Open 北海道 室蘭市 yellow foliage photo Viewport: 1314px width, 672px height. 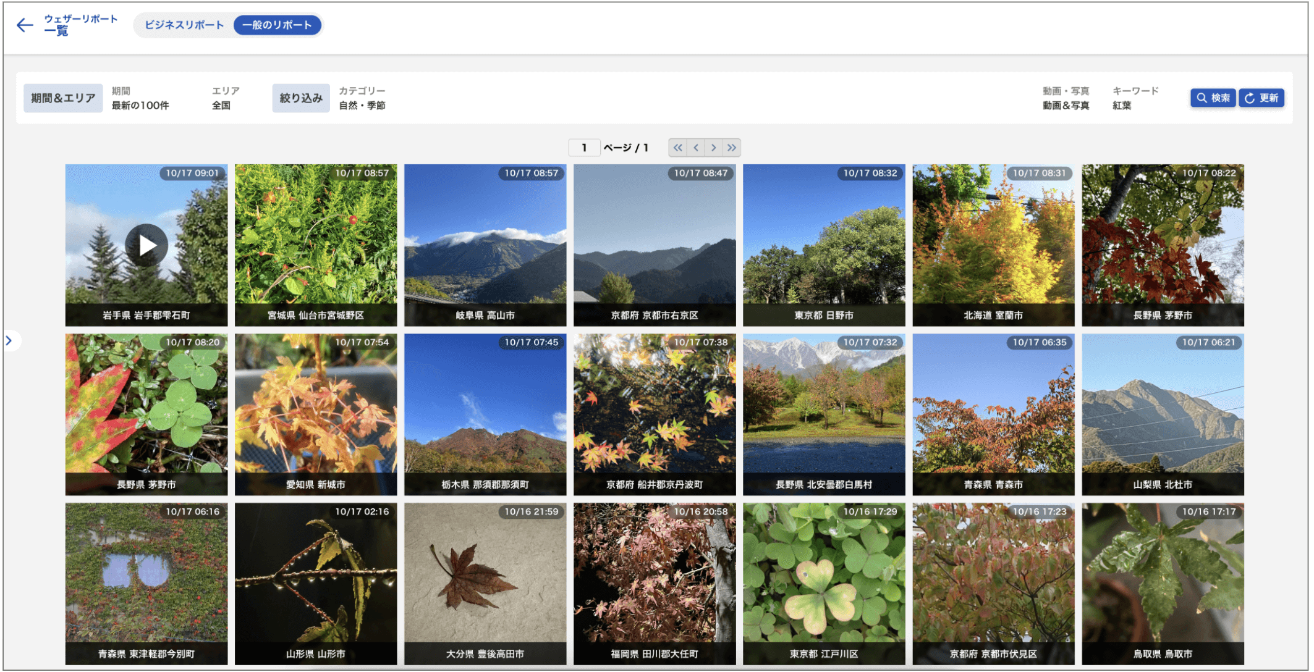coord(993,245)
